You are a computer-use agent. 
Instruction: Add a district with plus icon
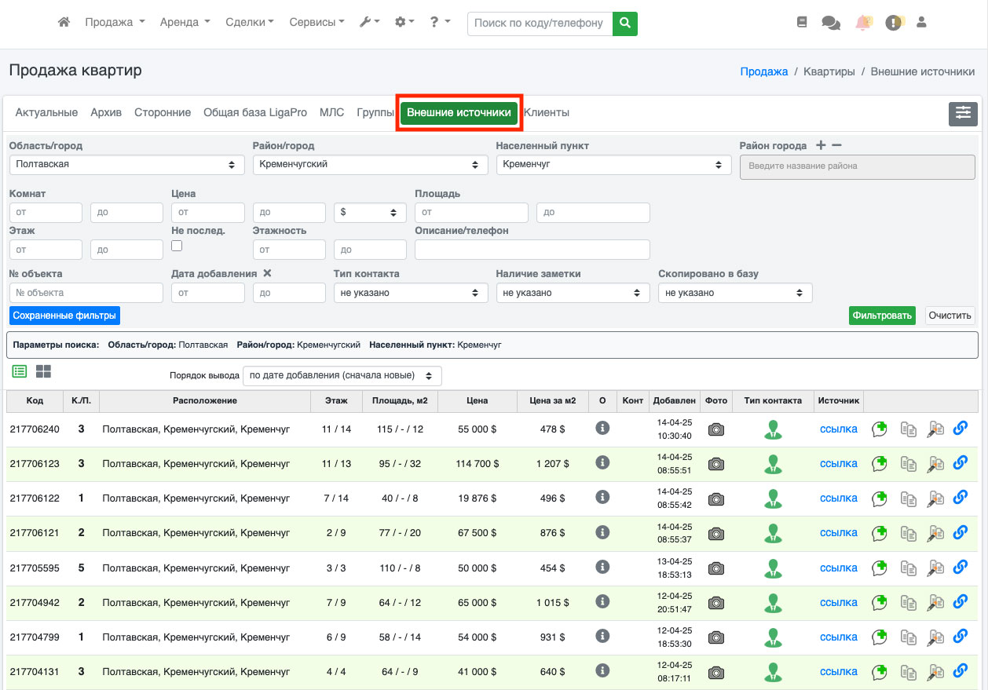(821, 145)
